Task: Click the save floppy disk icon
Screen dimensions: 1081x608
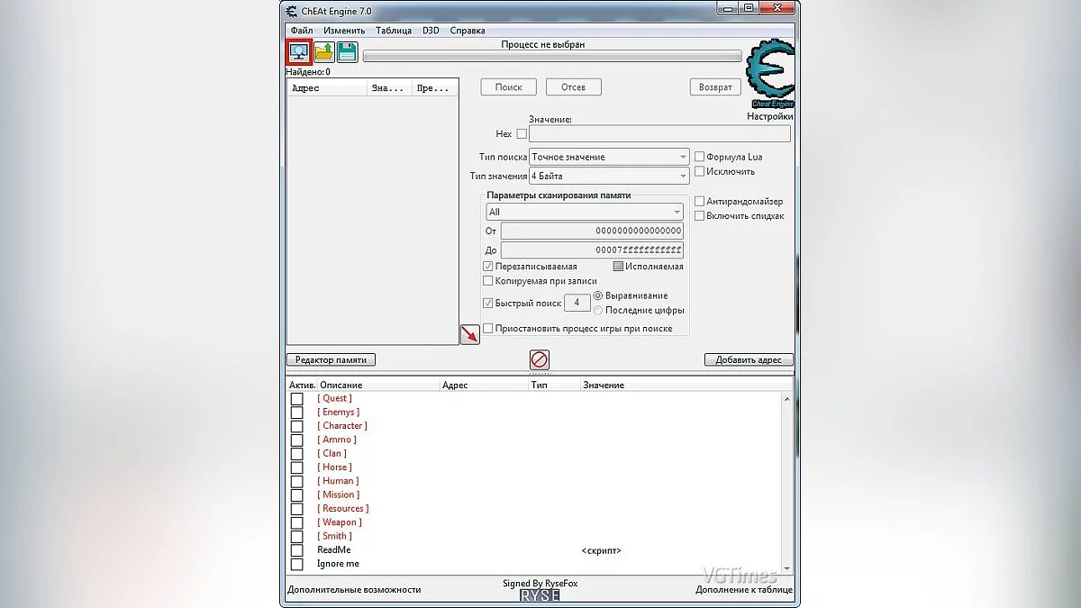Action: 347,52
